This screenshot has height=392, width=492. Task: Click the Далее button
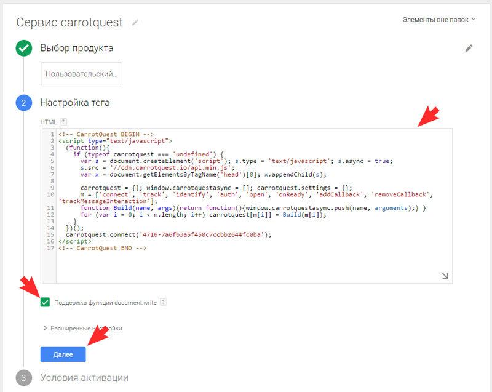pyautogui.click(x=63, y=354)
